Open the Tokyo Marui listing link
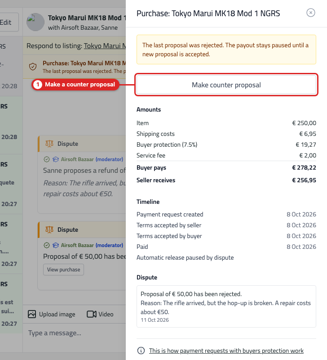This screenshot has width=327, height=360. (x=105, y=46)
